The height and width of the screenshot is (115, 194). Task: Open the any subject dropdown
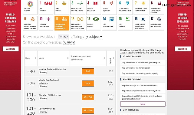point(92,37)
